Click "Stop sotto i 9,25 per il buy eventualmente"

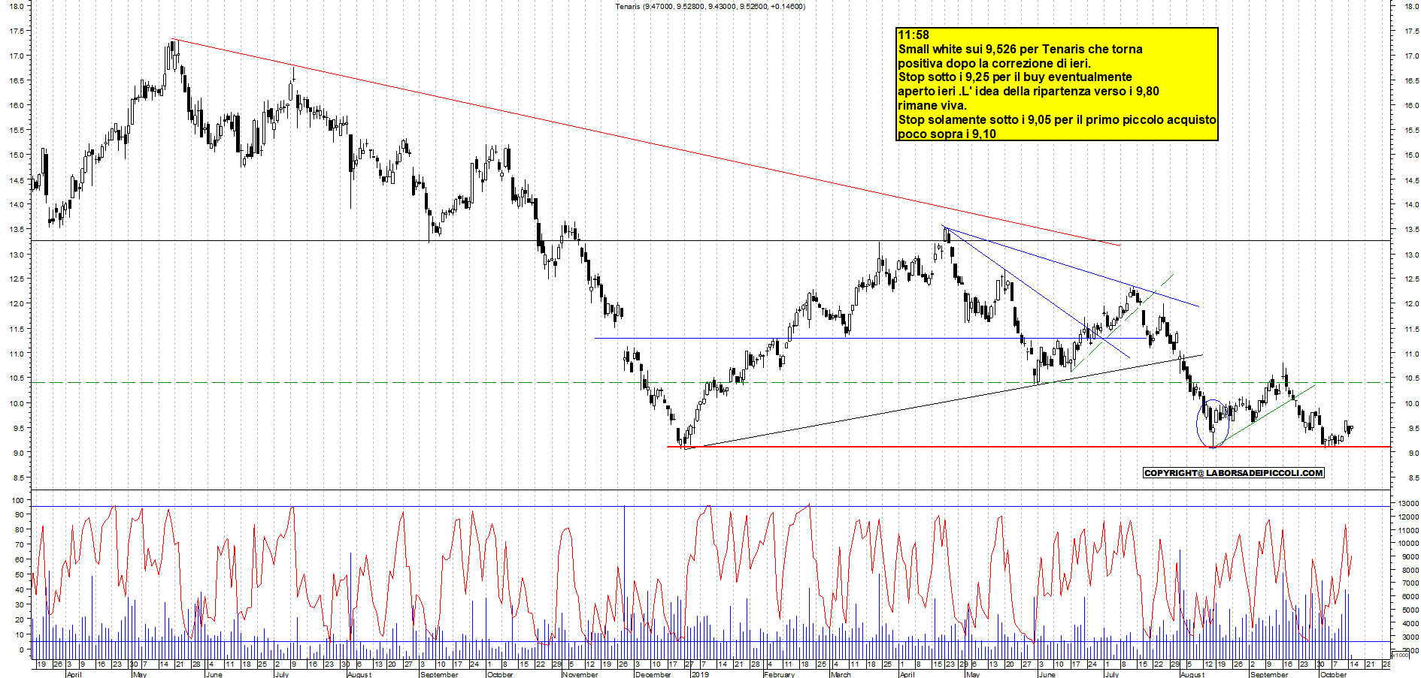click(1015, 77)
